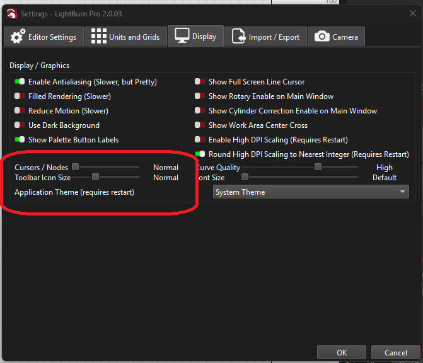
Task: Click the Cursors / Nodes size slider
Action: tap(75, 167)
